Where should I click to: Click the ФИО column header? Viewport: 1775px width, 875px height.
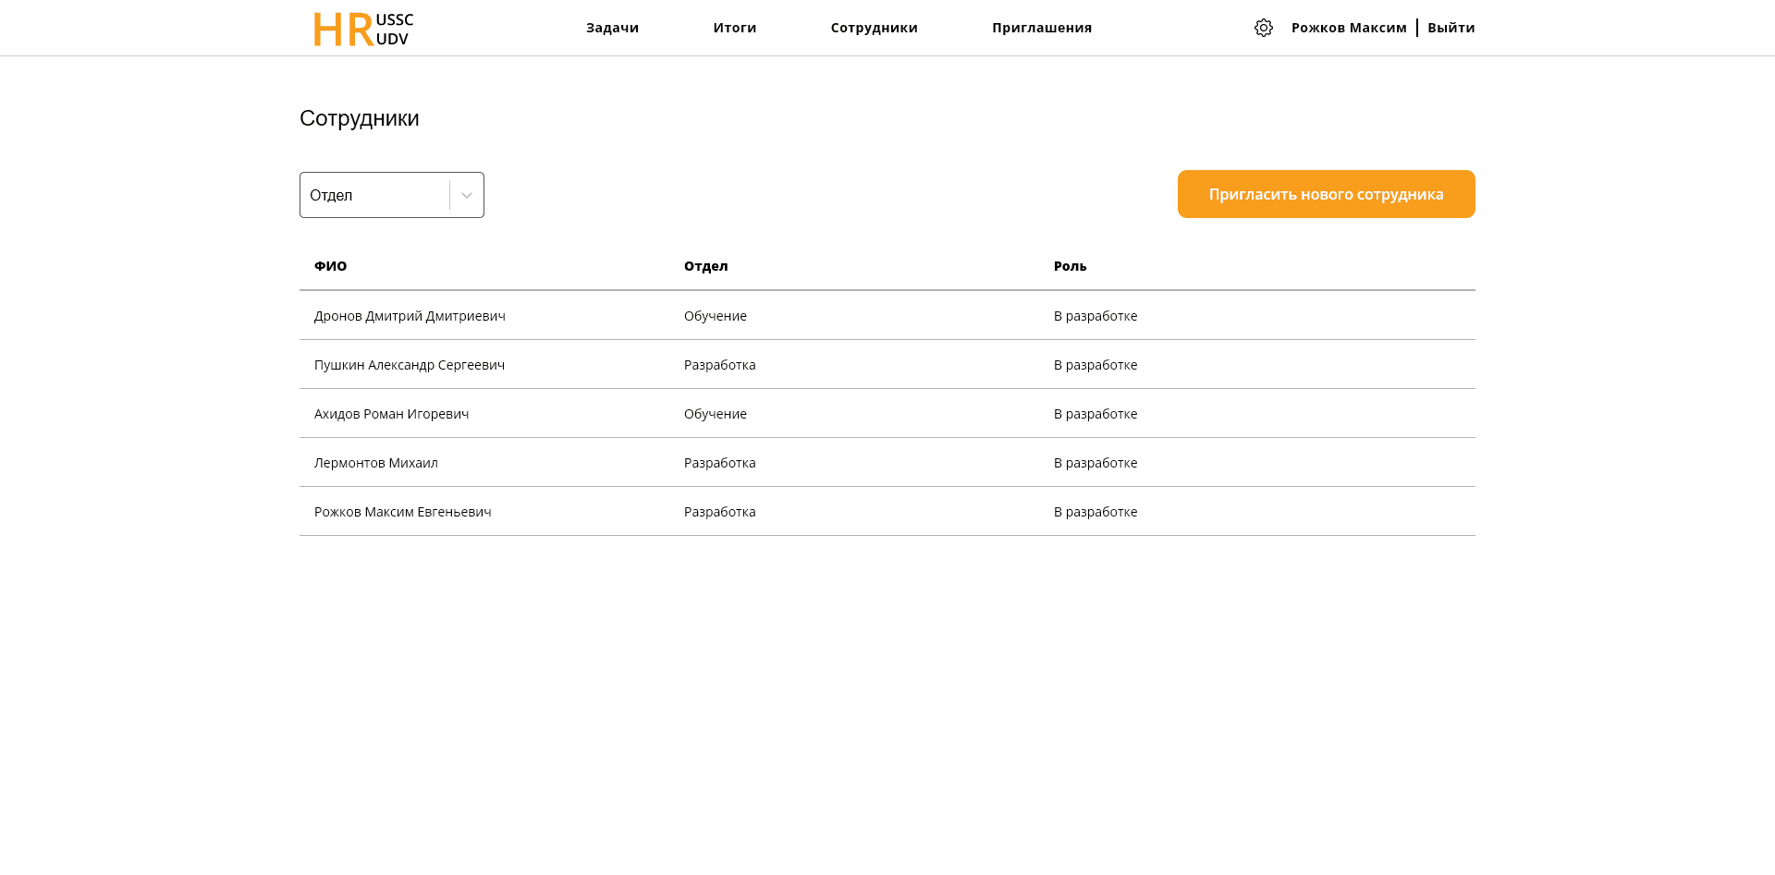pyautogui.click(x=330, y=266)
